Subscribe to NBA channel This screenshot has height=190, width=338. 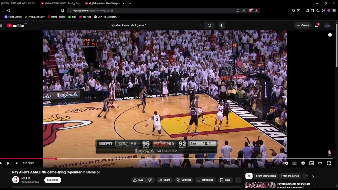pyautogui.click(x=53, y=180)
